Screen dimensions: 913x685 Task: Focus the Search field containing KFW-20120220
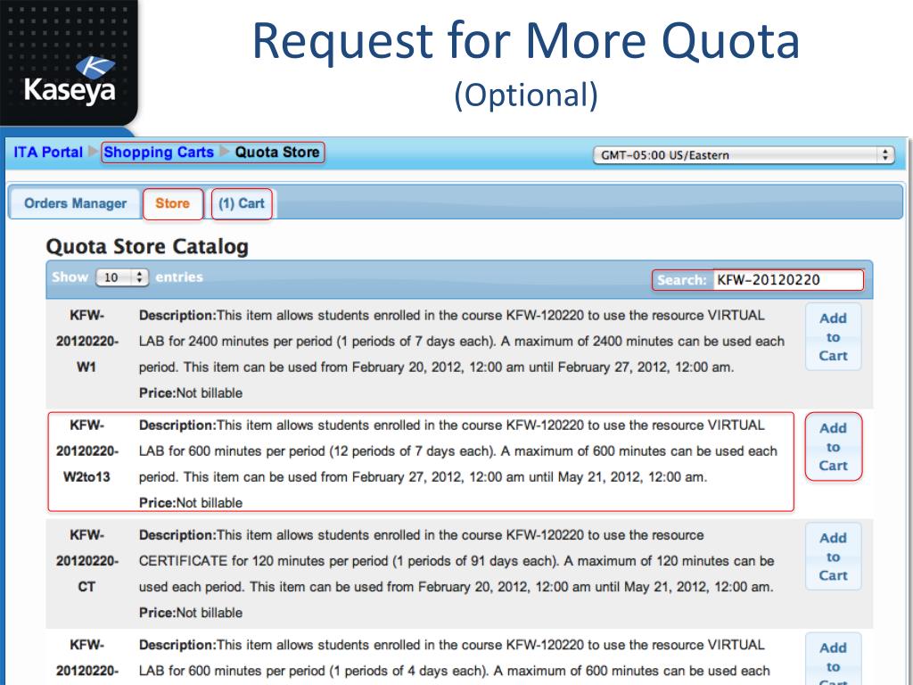pyautogui.click(x=788, y=280)
